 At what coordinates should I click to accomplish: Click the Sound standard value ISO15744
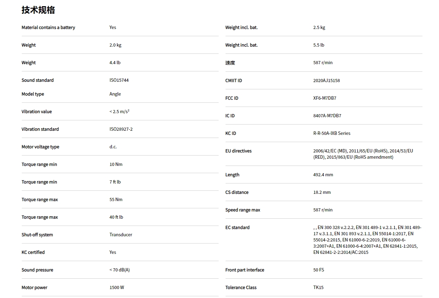119,80
